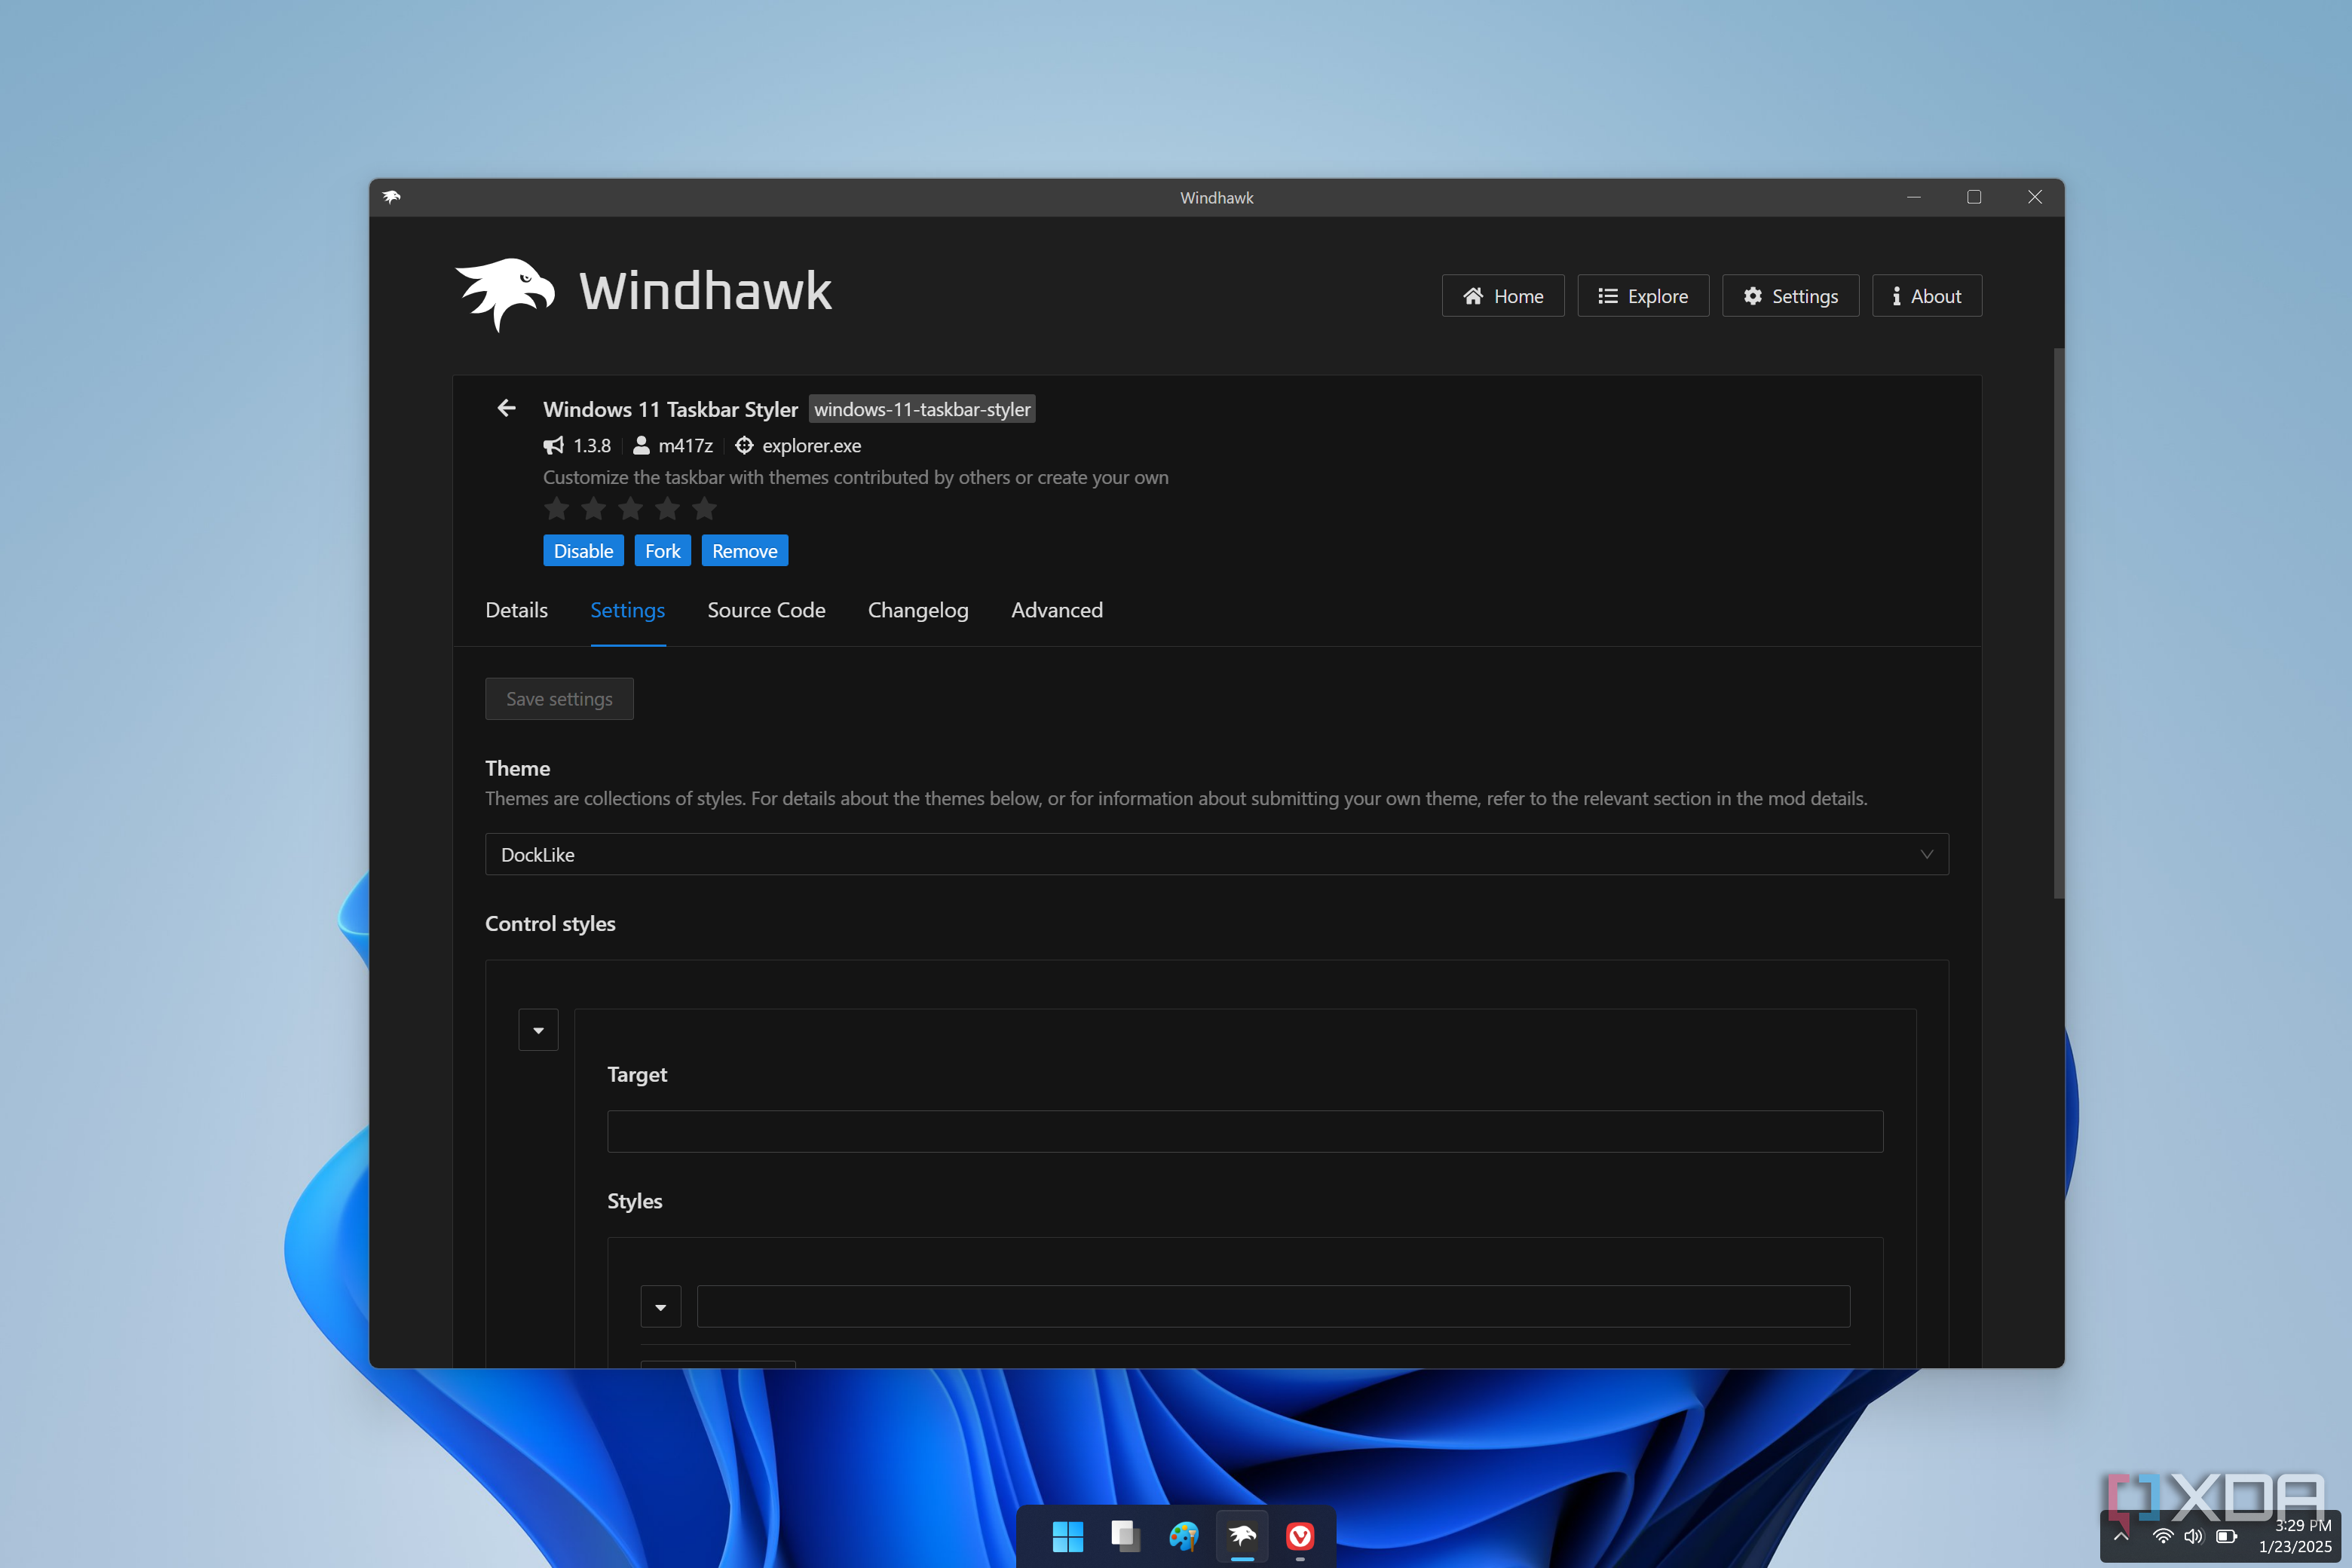Open the control style item dropdown arrow
This screenshot has width=2352, height=1568.
pyautogui.click(x=538, y=1030)
